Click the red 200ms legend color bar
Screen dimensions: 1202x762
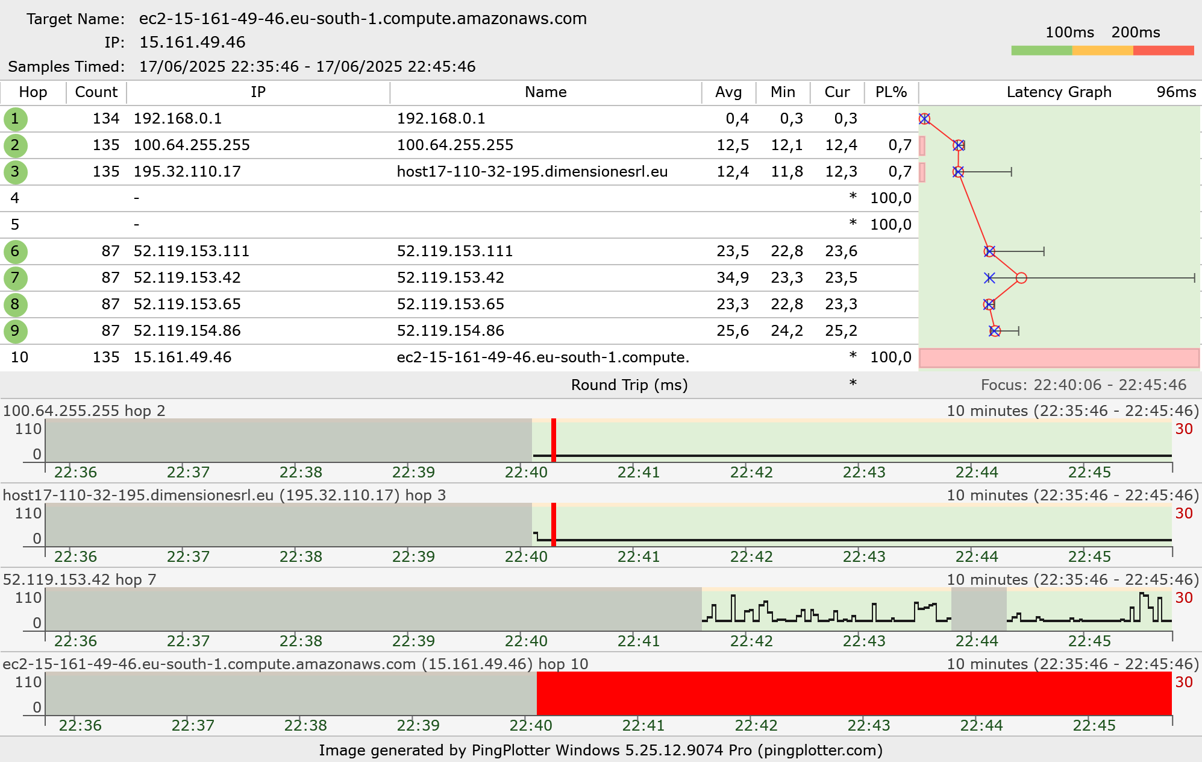(x=1163, y=51)
